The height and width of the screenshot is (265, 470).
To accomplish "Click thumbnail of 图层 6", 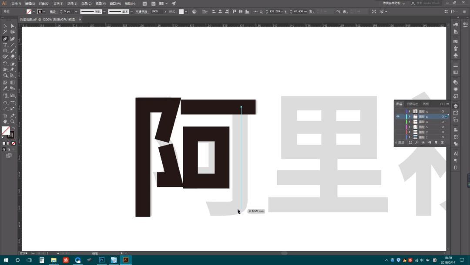I will coord(415,116).
